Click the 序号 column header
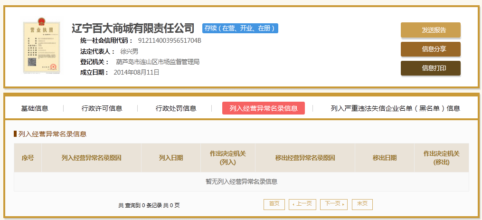 click(28, 158)
